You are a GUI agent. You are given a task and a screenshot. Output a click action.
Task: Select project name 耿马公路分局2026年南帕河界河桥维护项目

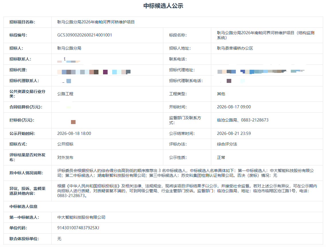click(96, 22)
